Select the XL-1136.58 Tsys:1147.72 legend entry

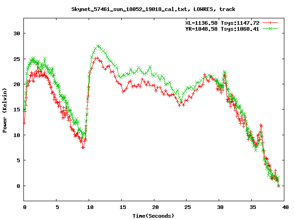click(222, 23)
